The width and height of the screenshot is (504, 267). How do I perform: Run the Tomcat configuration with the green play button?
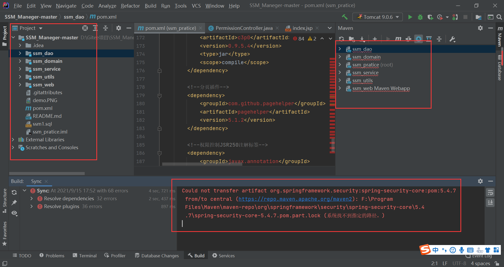(410, 17)
